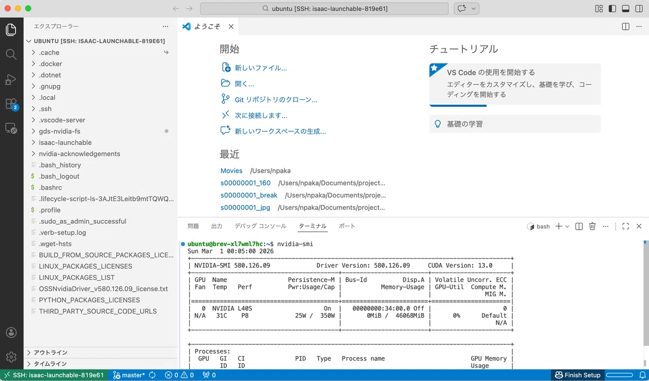Open terminal panel more actions ellipsis
The height and width of the screenshot is (381, 649).
[606, 227]
